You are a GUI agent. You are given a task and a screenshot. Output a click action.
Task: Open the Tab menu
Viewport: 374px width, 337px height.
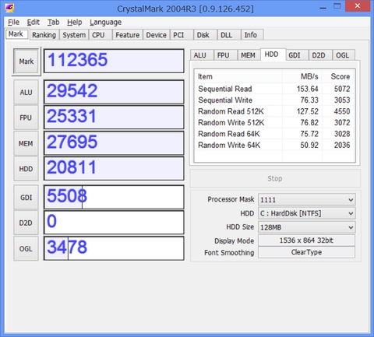[x=53, y=23]
